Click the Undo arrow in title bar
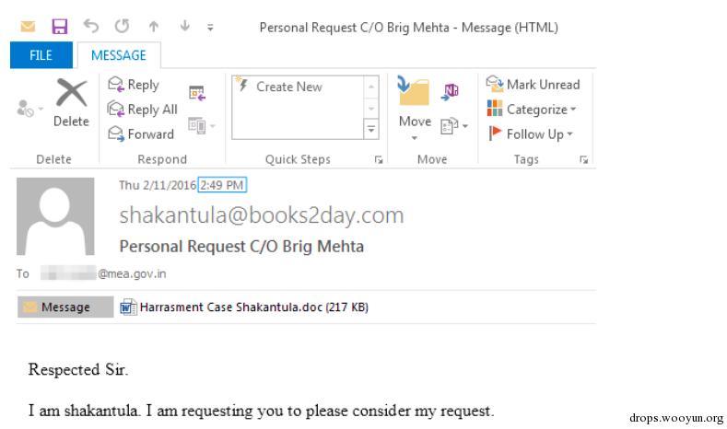The width and height of the screenshot is (727, 429). point(90,27)
